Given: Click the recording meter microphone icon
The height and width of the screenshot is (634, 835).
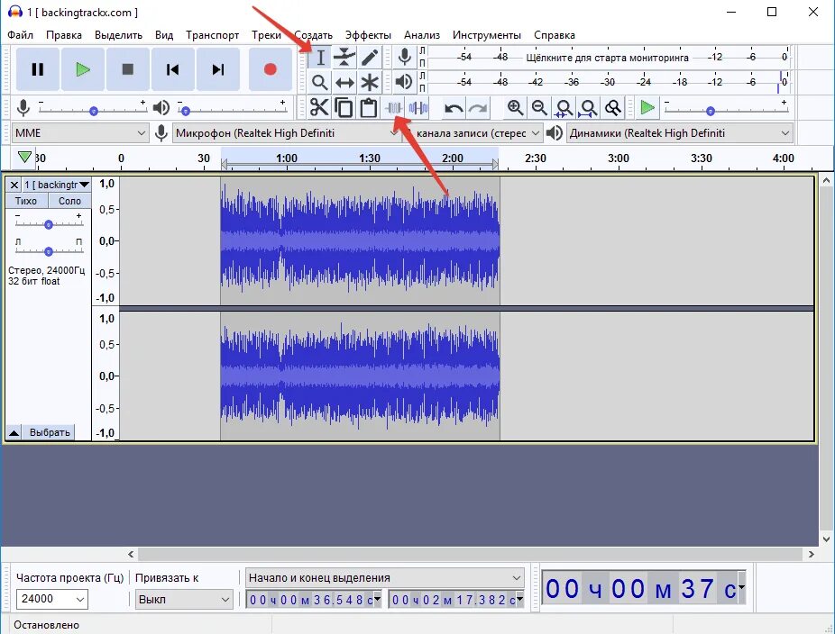Looking at the screenshot, I should [x=405, y=57].
